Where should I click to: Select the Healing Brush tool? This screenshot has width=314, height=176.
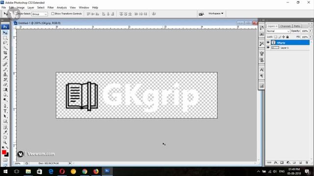tap(5, 64)
